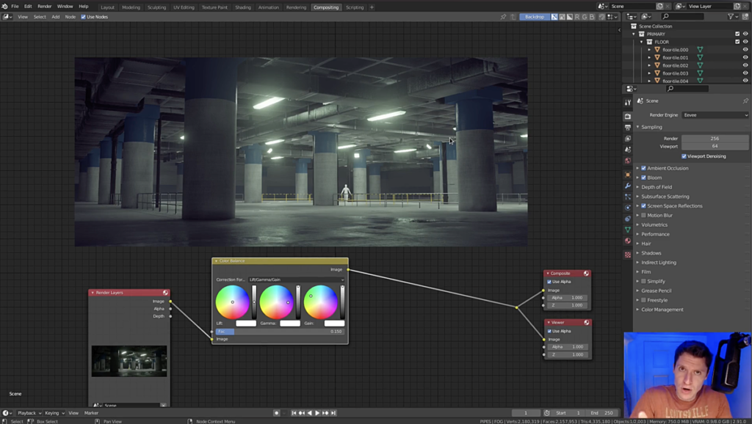Collapse the Sampling panel

651,127
